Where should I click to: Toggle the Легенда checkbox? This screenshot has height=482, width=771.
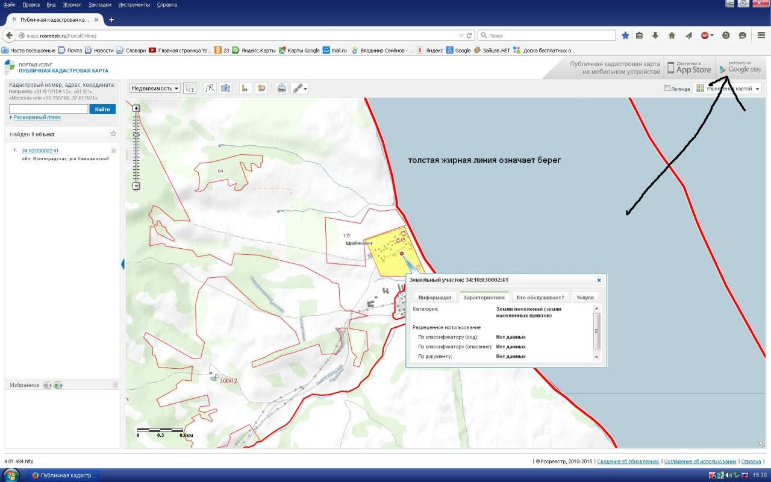pyautogui.click(x=667, y=89)
